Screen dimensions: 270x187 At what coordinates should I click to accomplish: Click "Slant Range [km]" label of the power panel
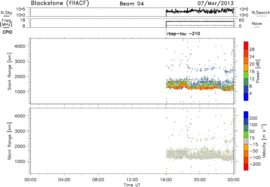point(9,71)
